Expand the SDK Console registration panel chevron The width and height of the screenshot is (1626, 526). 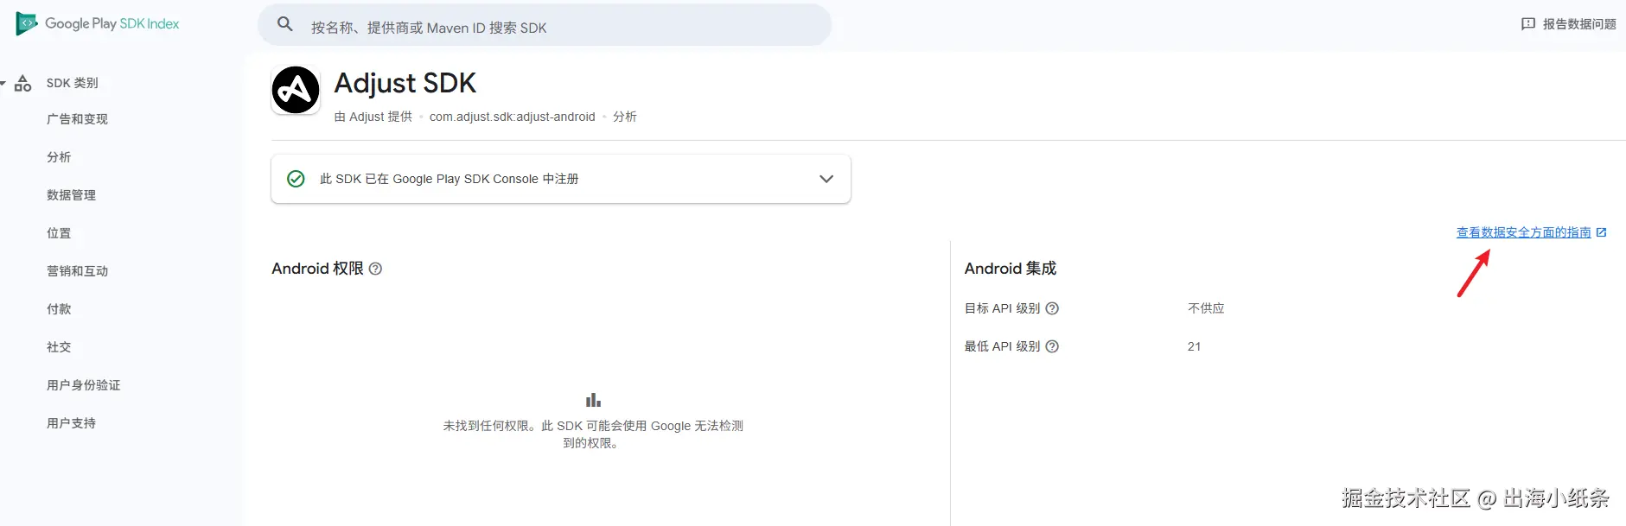826,179
